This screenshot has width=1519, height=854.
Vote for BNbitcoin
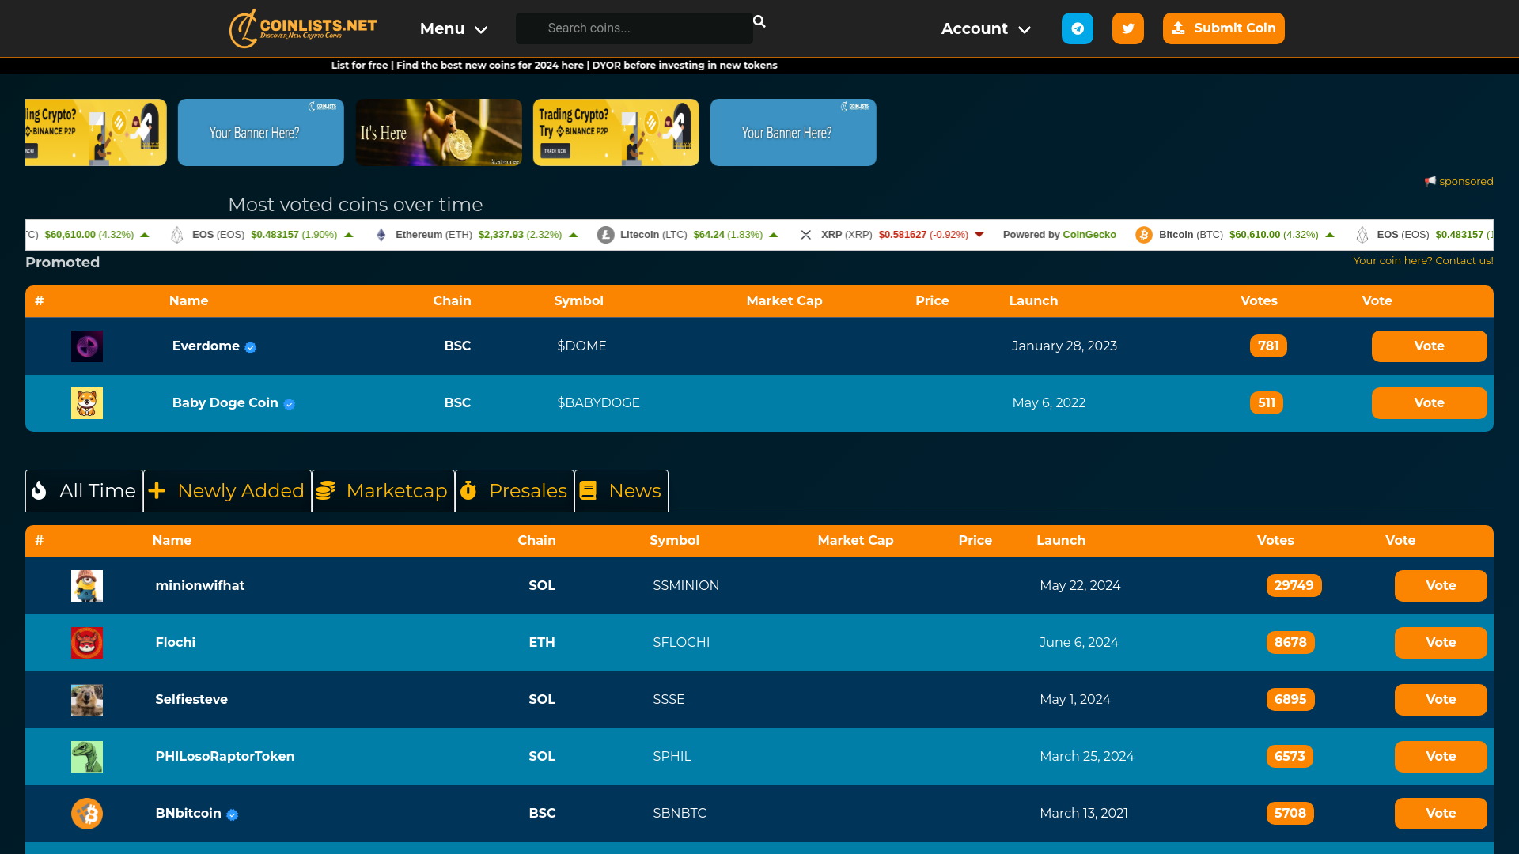pyautogui.click(x=1441, y=814)
